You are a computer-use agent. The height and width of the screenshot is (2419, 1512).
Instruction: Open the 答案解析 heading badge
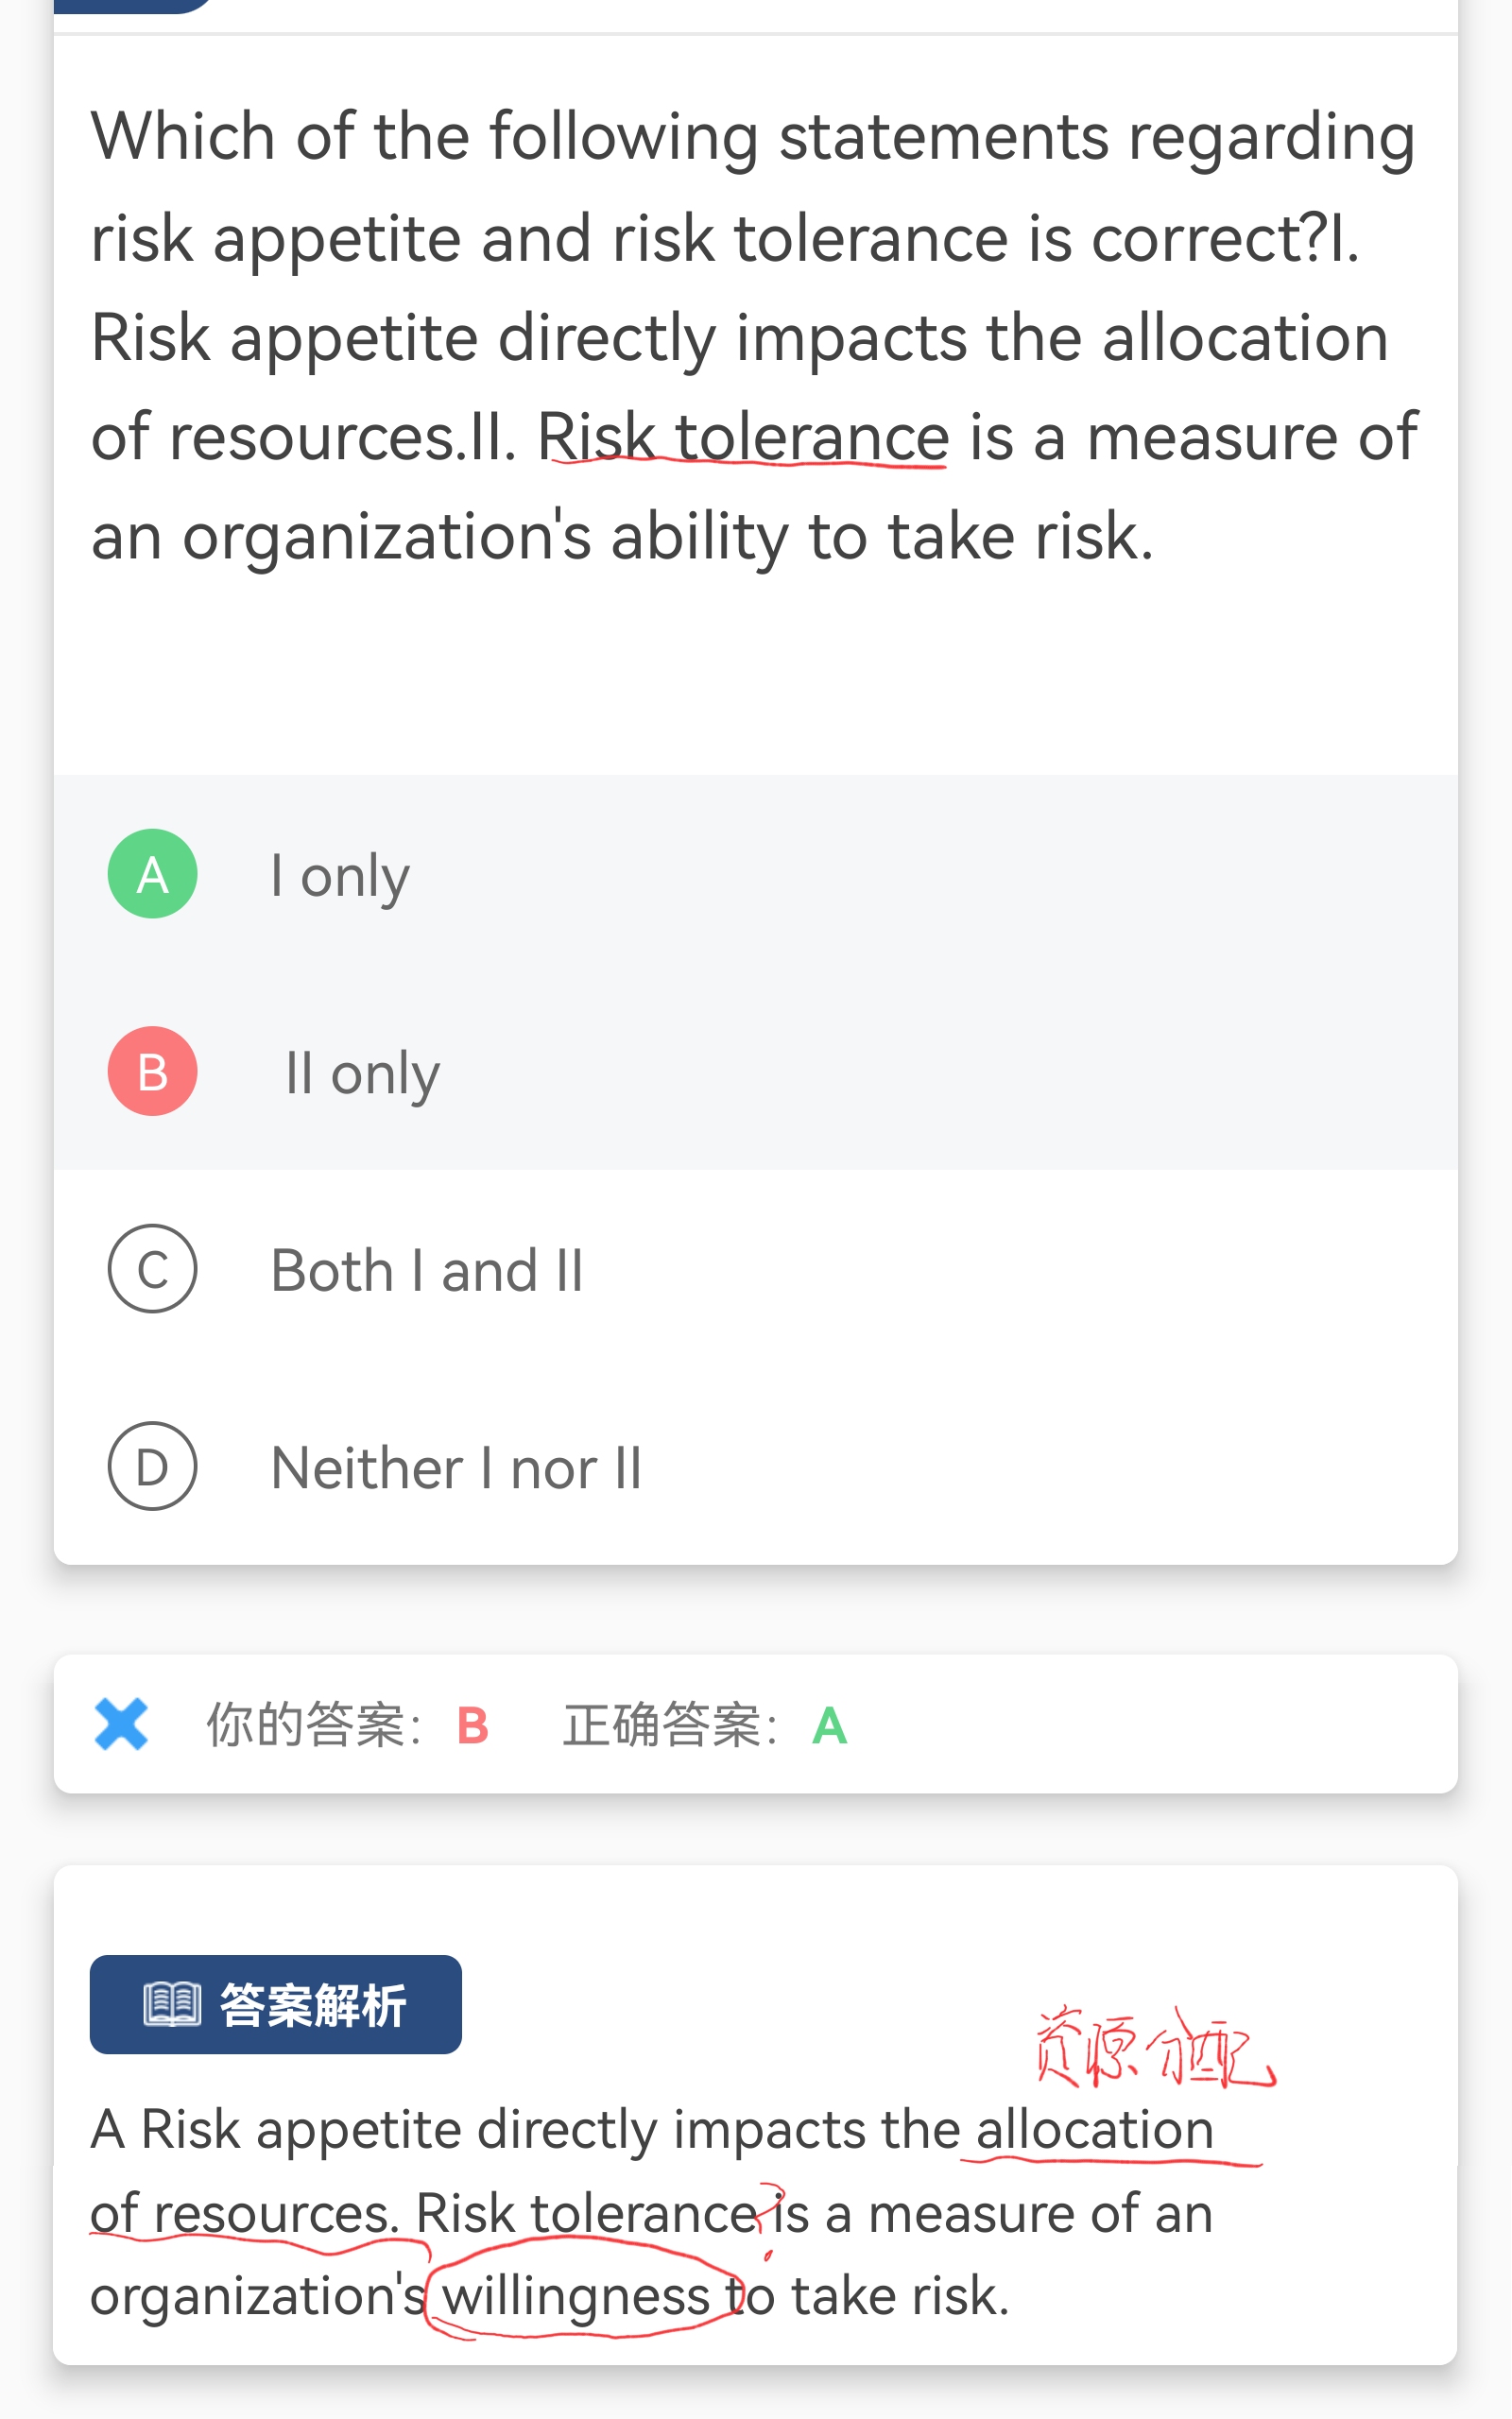312,2004
